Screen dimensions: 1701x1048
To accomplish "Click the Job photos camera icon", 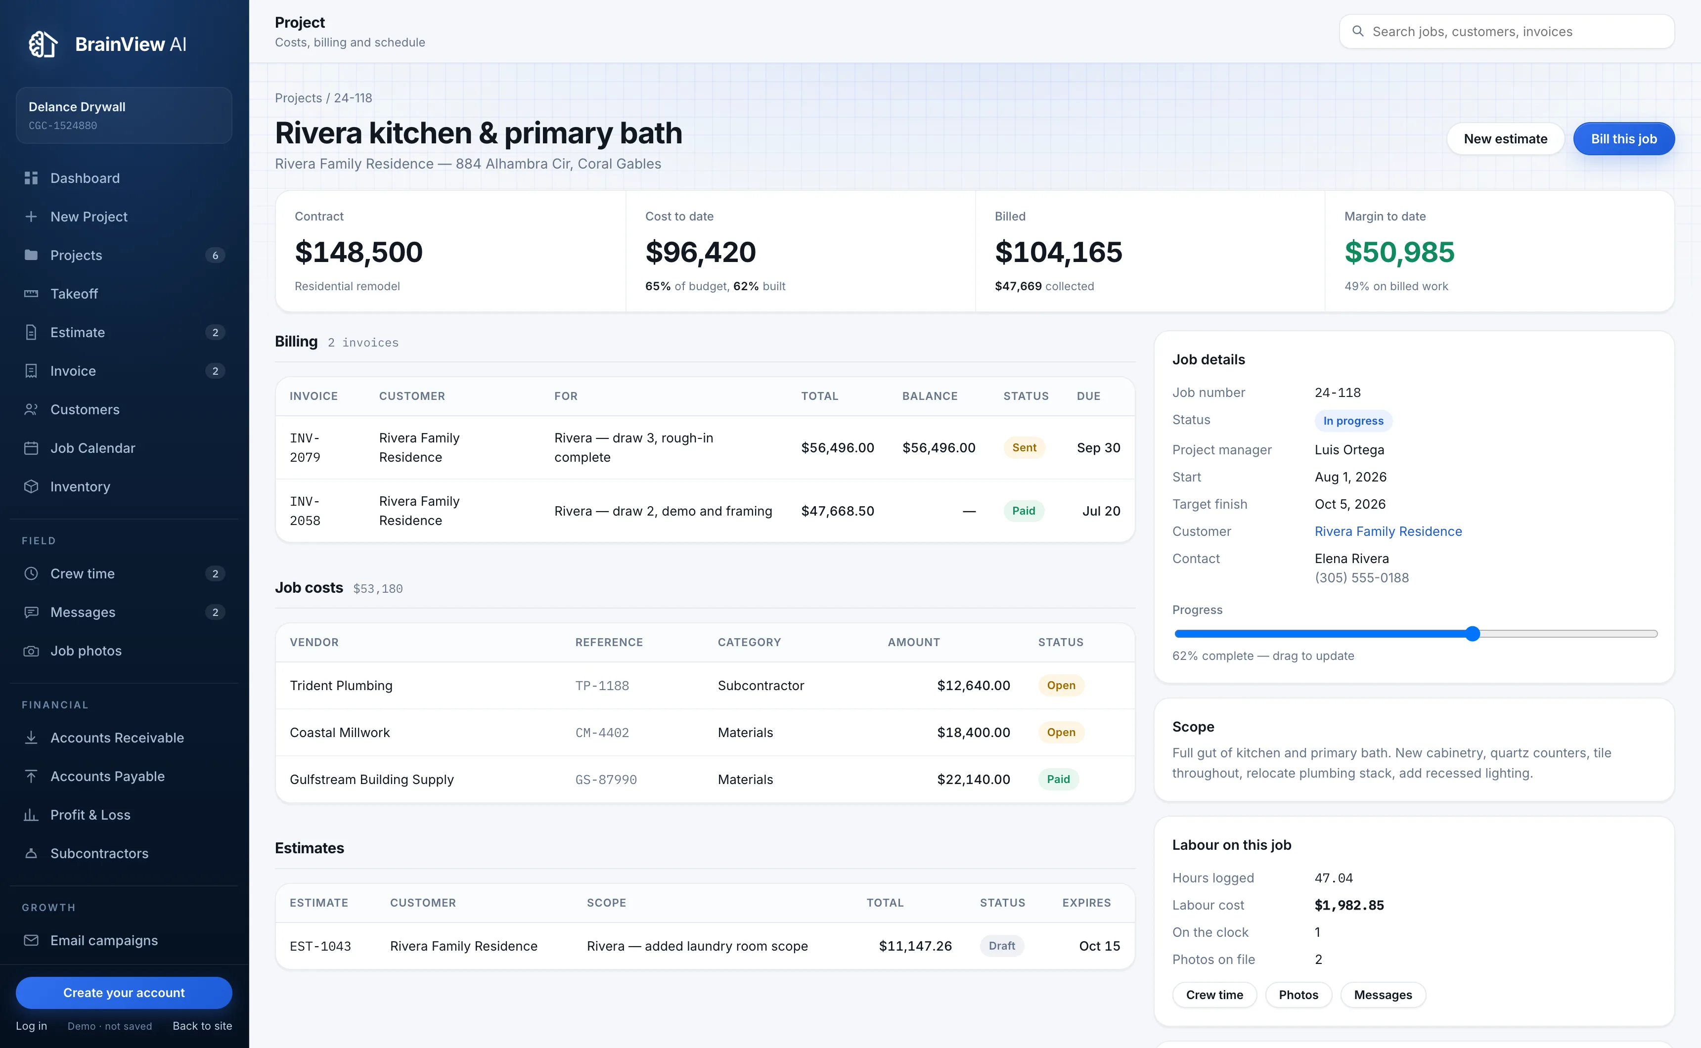I will pos(31,651).
